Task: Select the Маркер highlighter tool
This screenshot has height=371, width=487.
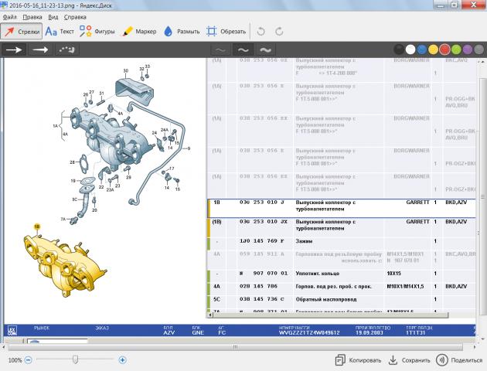Action: point(139,32)
